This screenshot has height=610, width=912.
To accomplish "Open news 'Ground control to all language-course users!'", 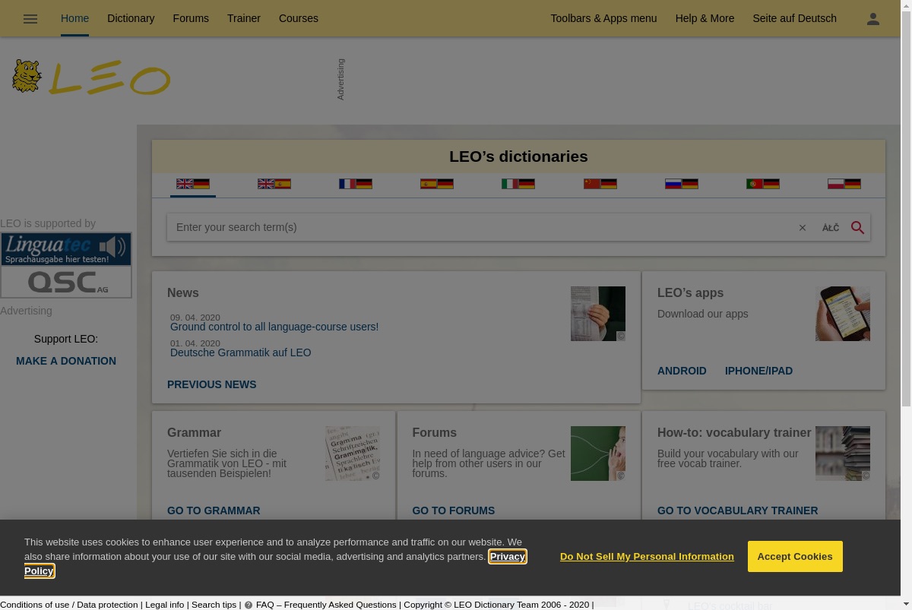I will tap(274, 327).
